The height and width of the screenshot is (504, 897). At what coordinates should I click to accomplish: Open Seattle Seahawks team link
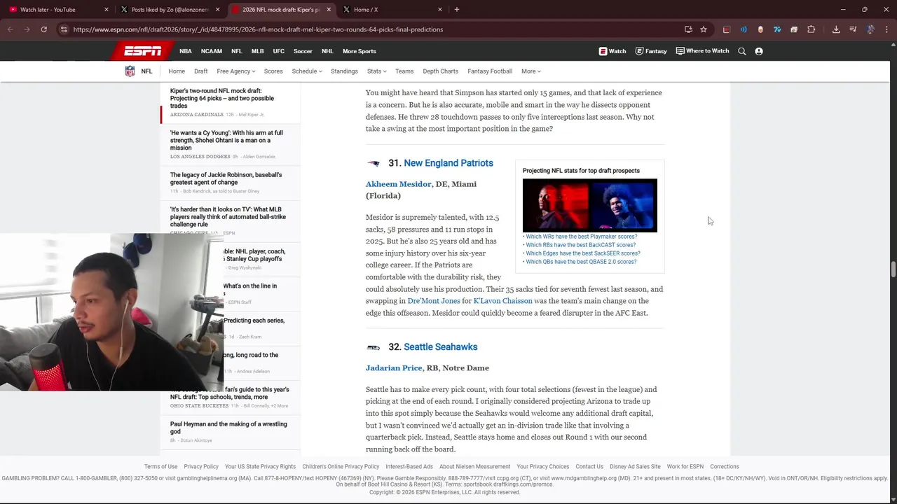441,347
